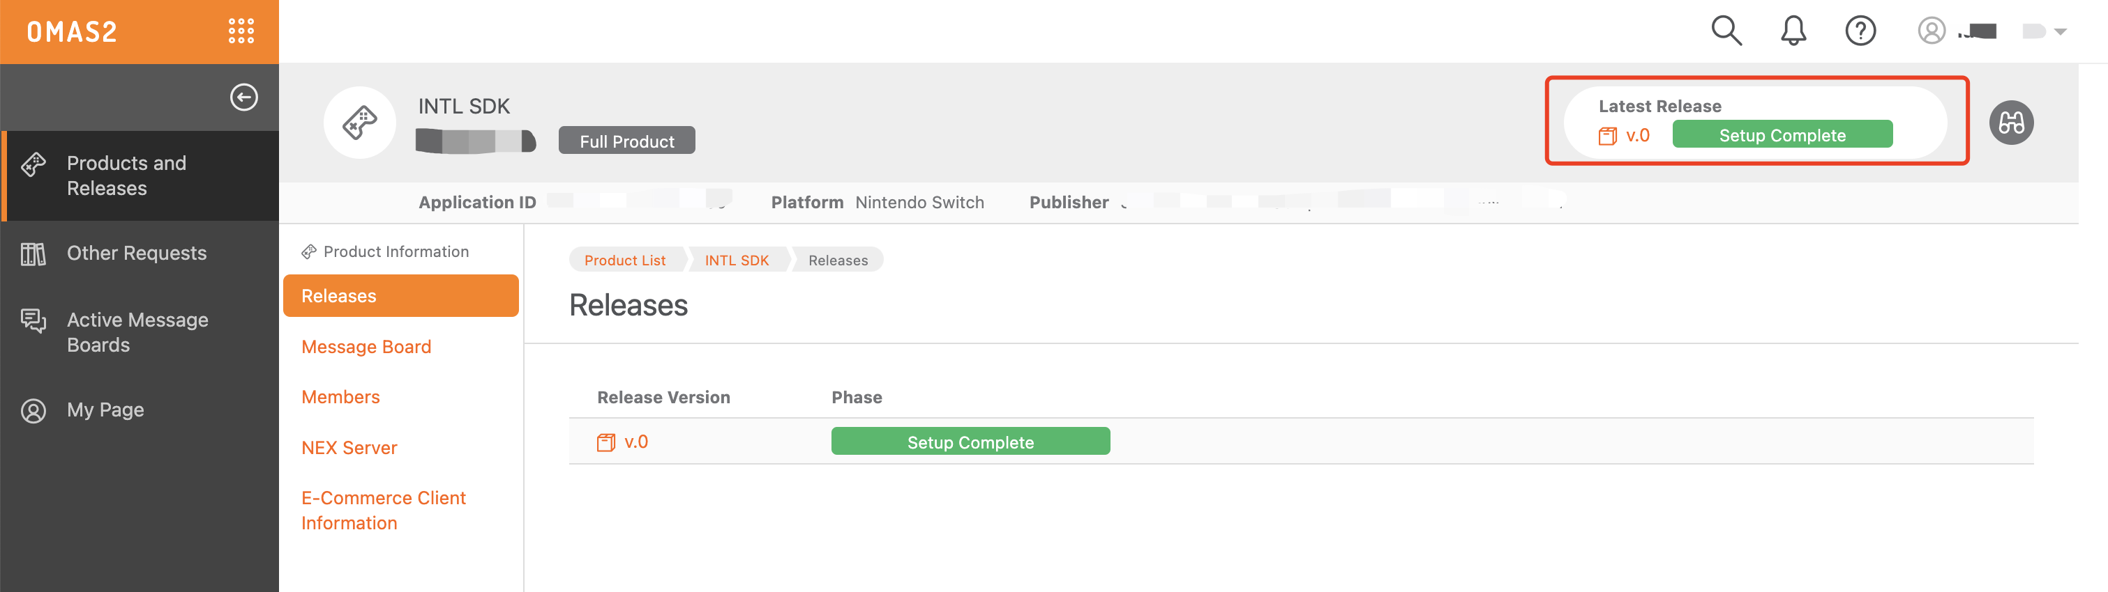The height and width of the screenshot is (592, 2108).
Task: Open Other Requests in sidebar
Action: (x=136, y=253)
